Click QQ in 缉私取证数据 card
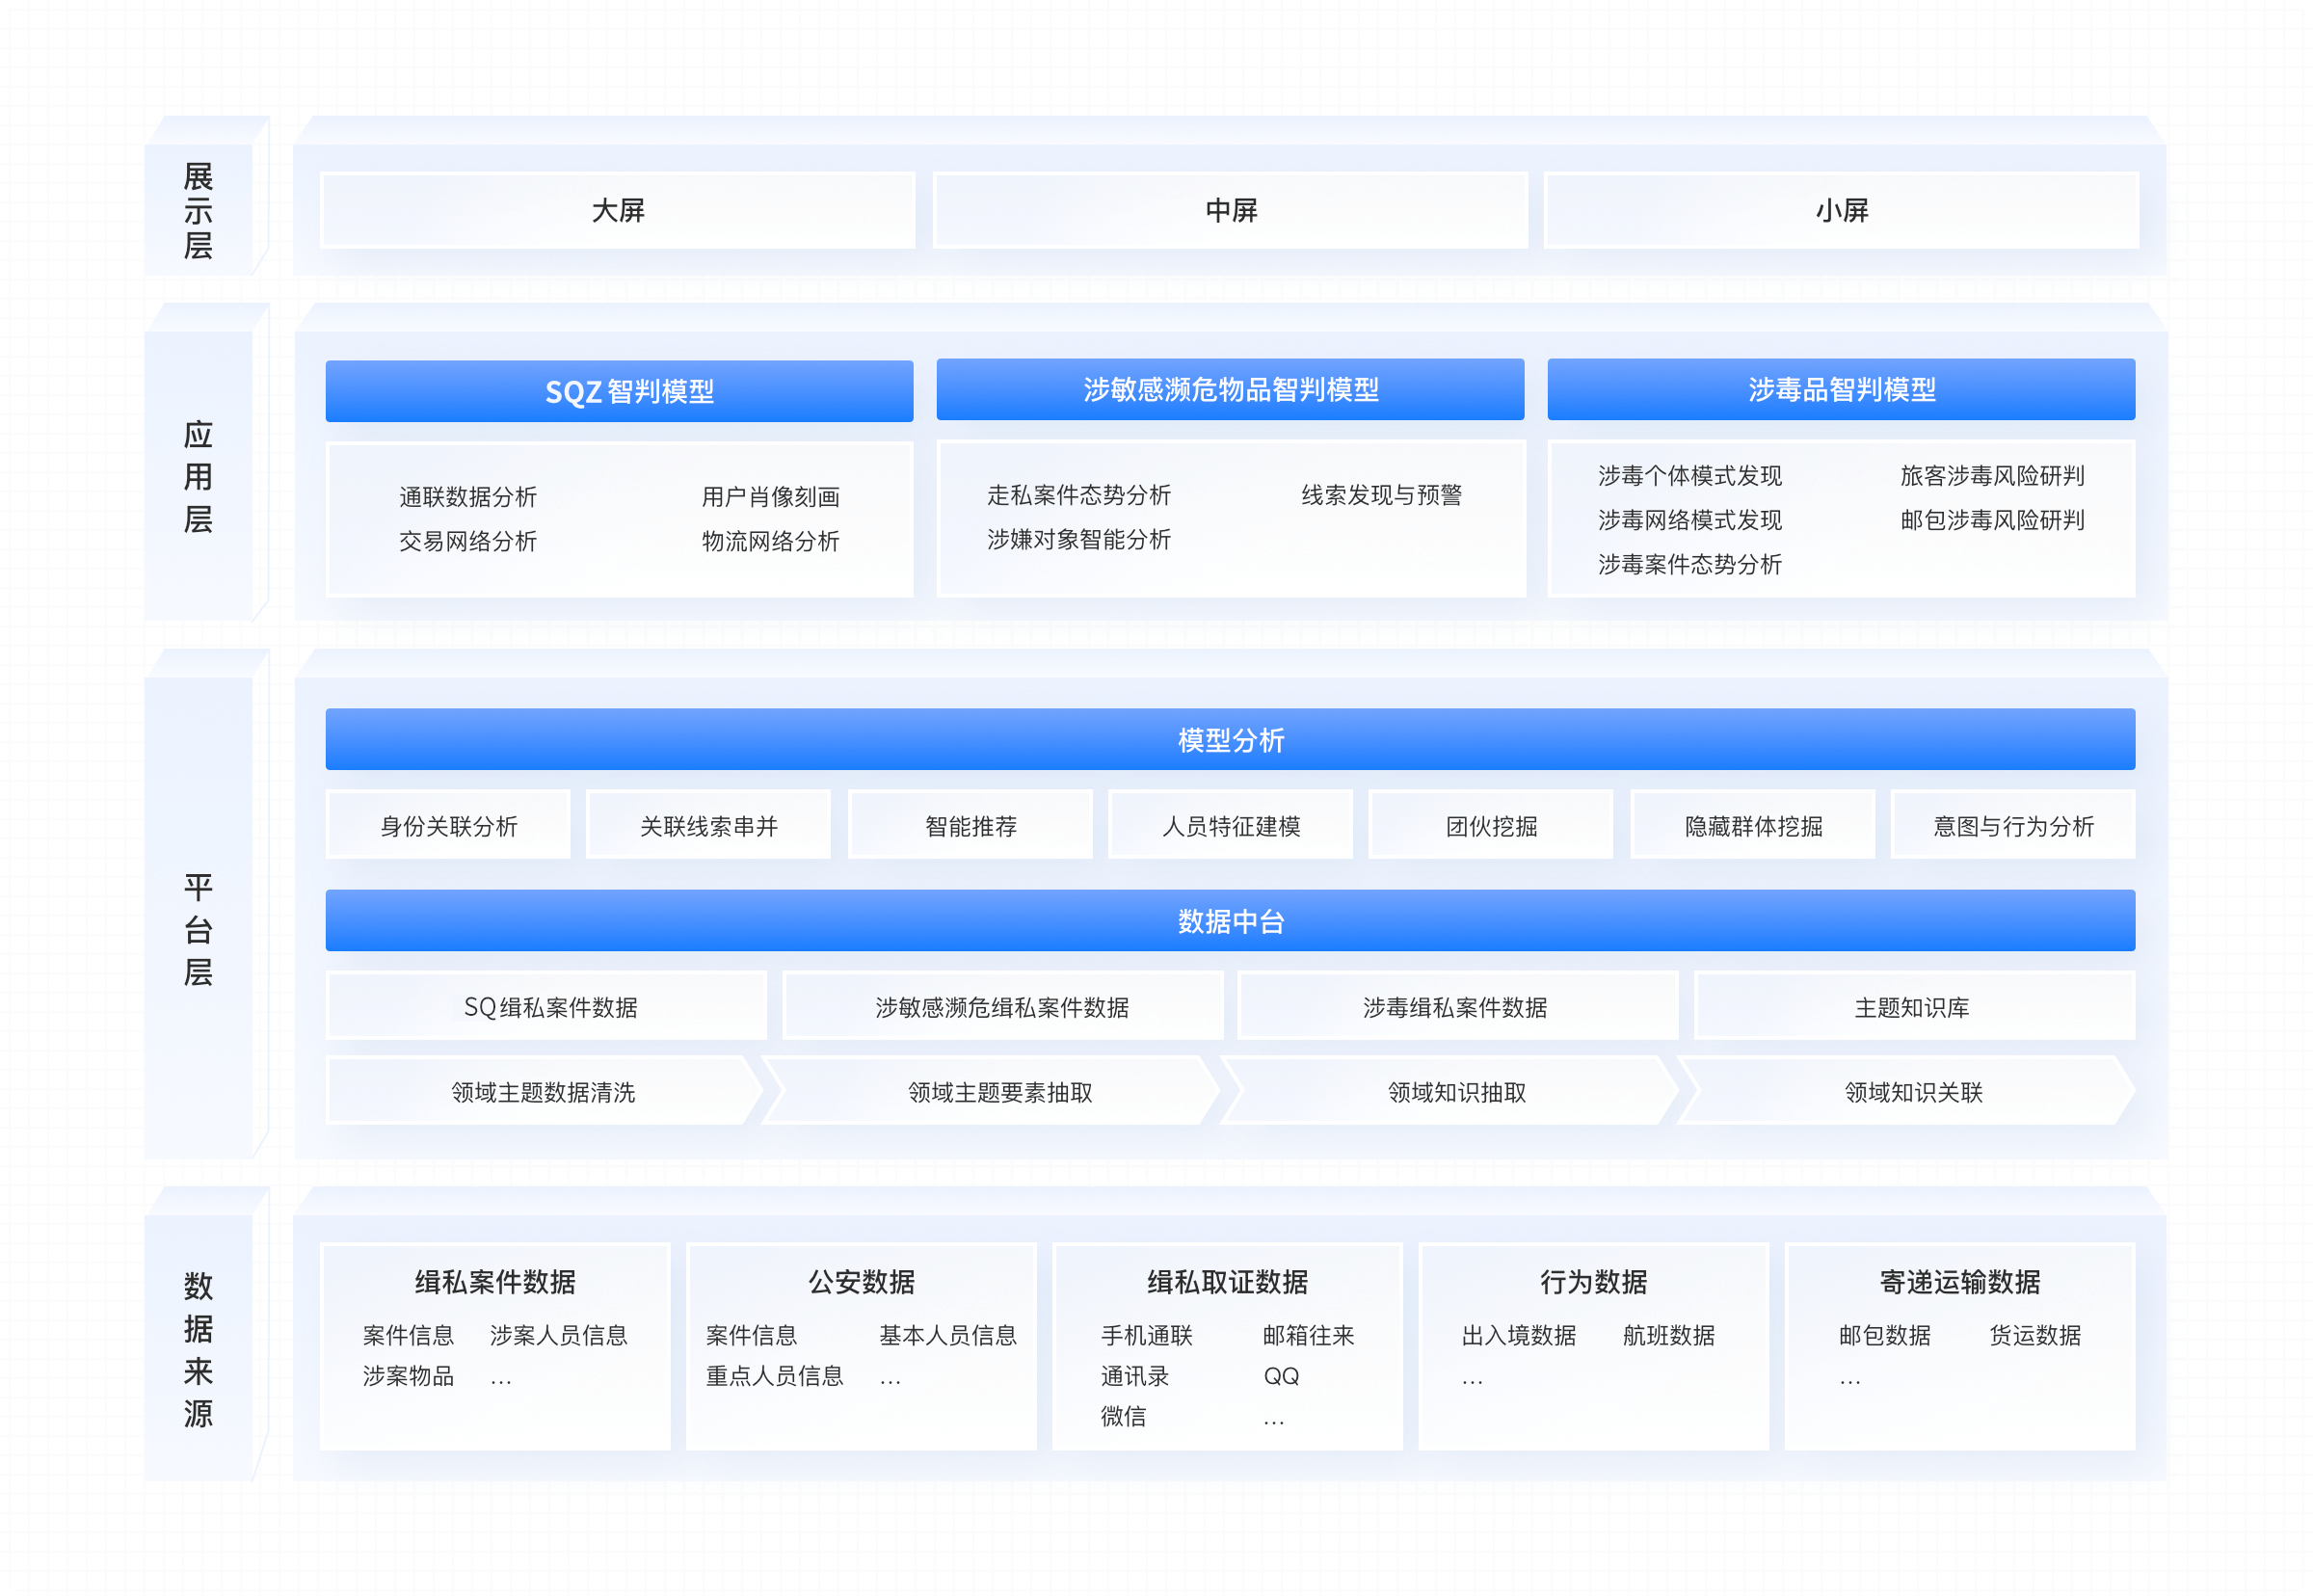 coord(1281,1376)
